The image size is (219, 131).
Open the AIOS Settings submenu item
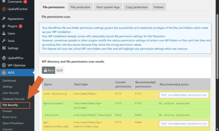pos(8,87)
